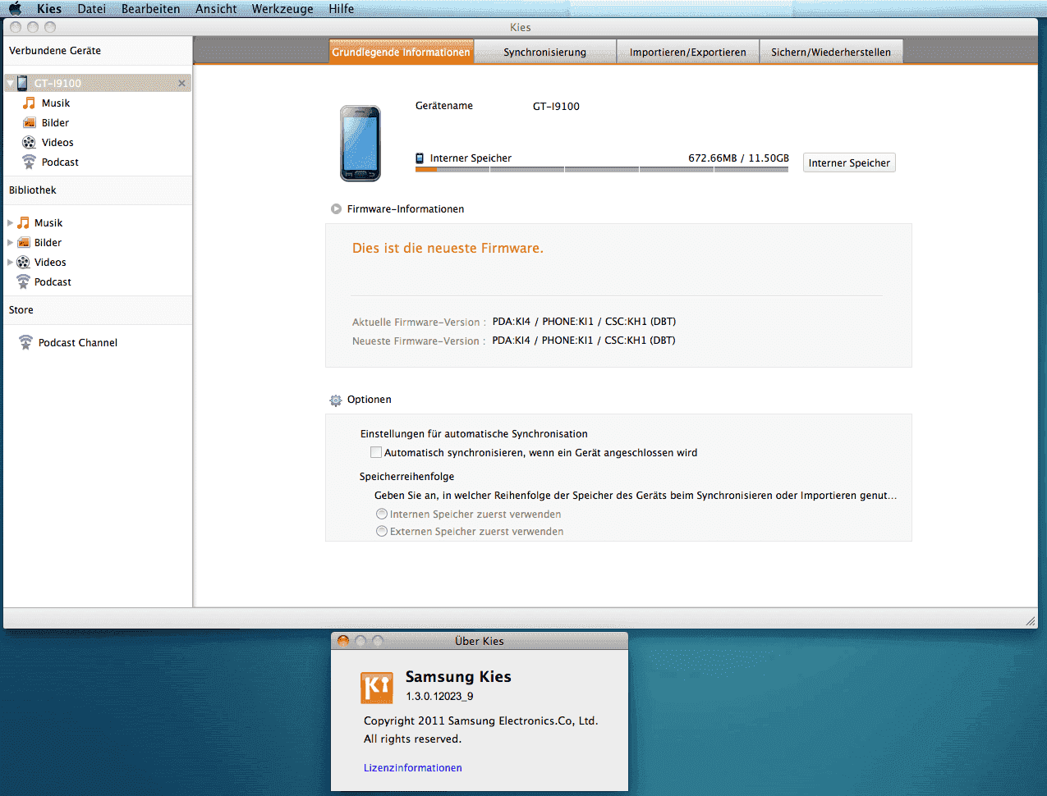Collapse the GT-I9100 device tree
This screenshot has width=1047, height=796.
point(10,84)
